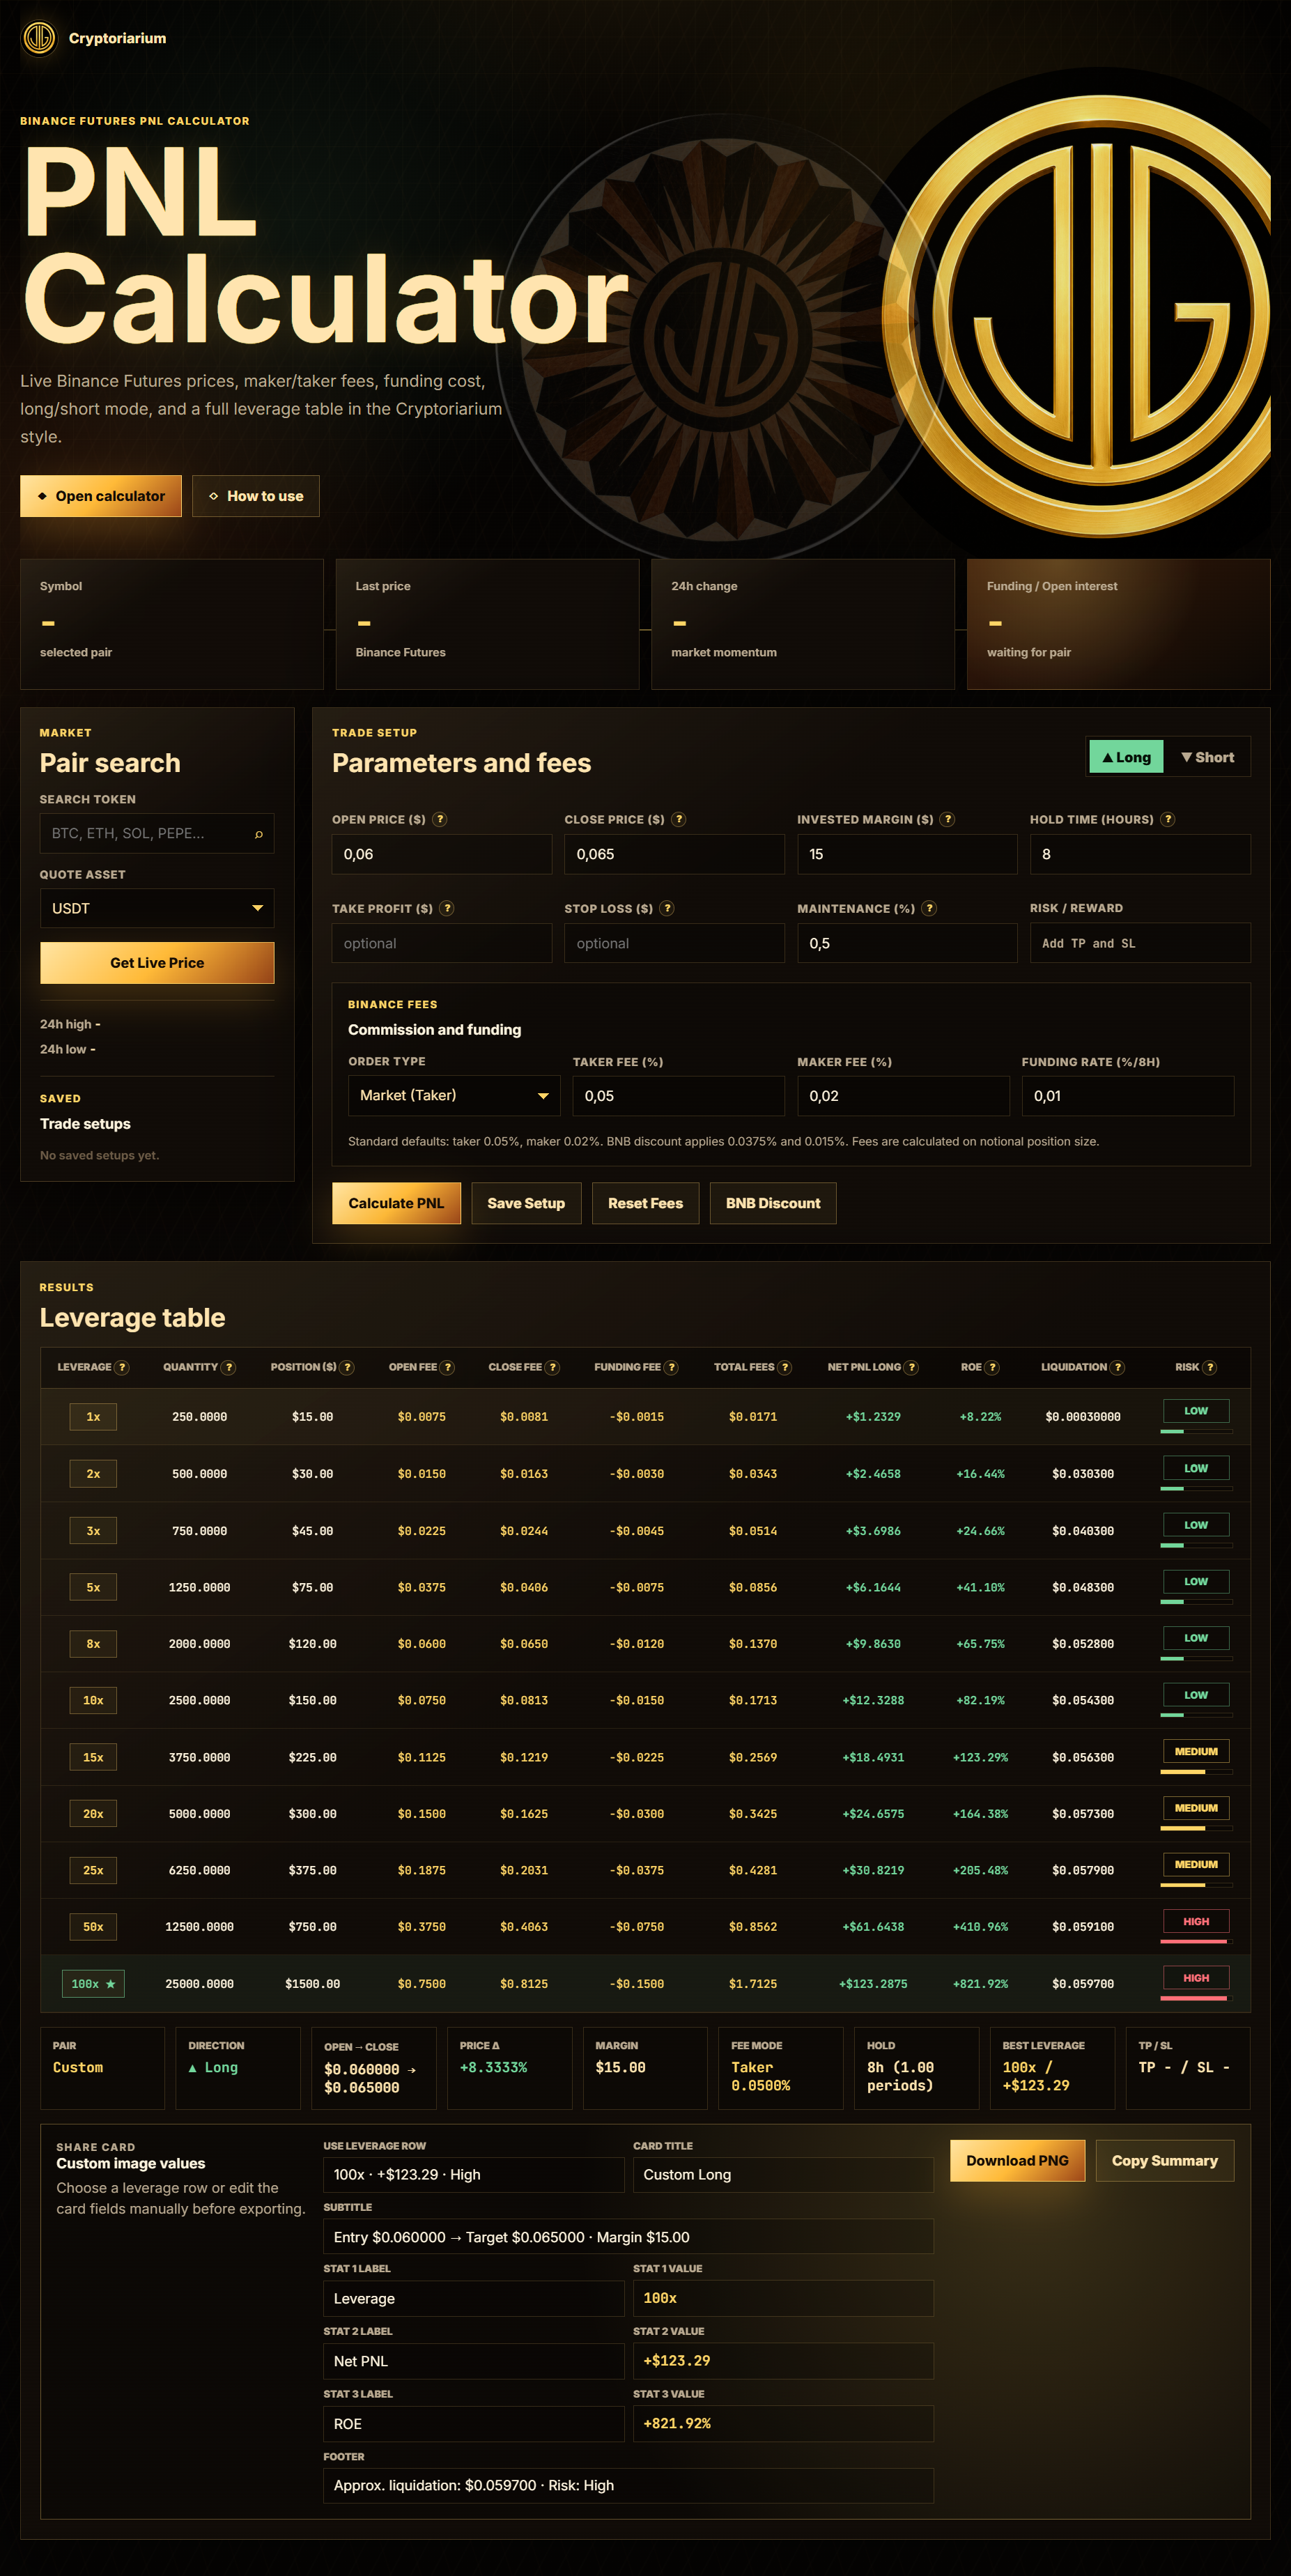Image resolution: width=1291 pixels, height=2576 pixels.
Task: Click the Maker Fee input field
Action: tap(903, 1096)
